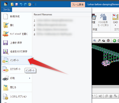Click the crosshair target icon in viewport toolbar
The image size is (119, 103).
(108, 41)
